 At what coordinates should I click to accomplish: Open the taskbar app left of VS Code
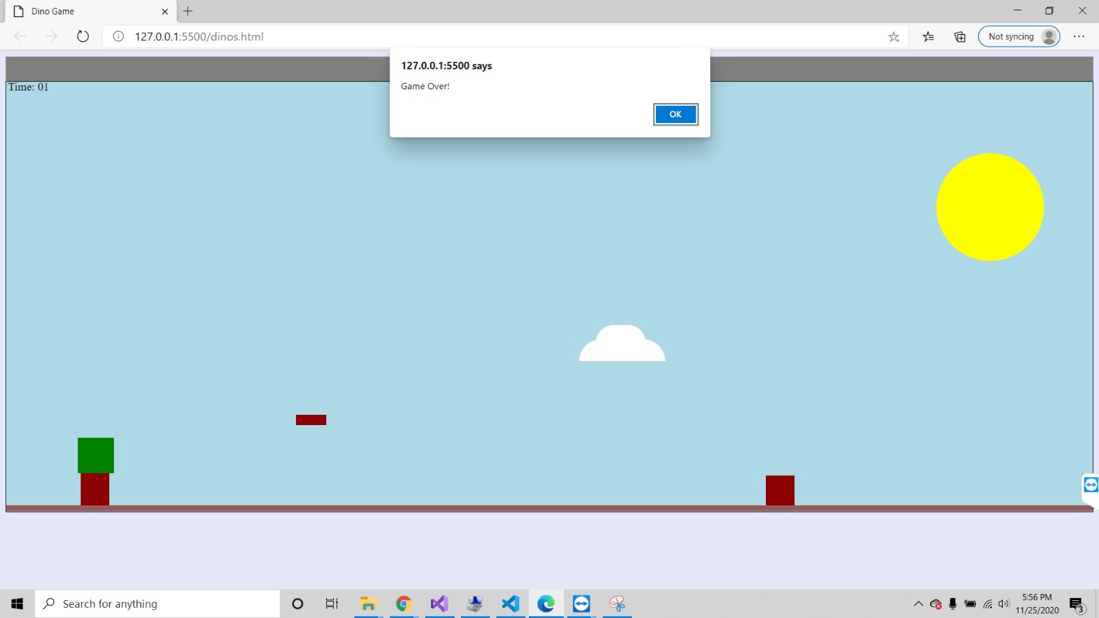[475, 604]
